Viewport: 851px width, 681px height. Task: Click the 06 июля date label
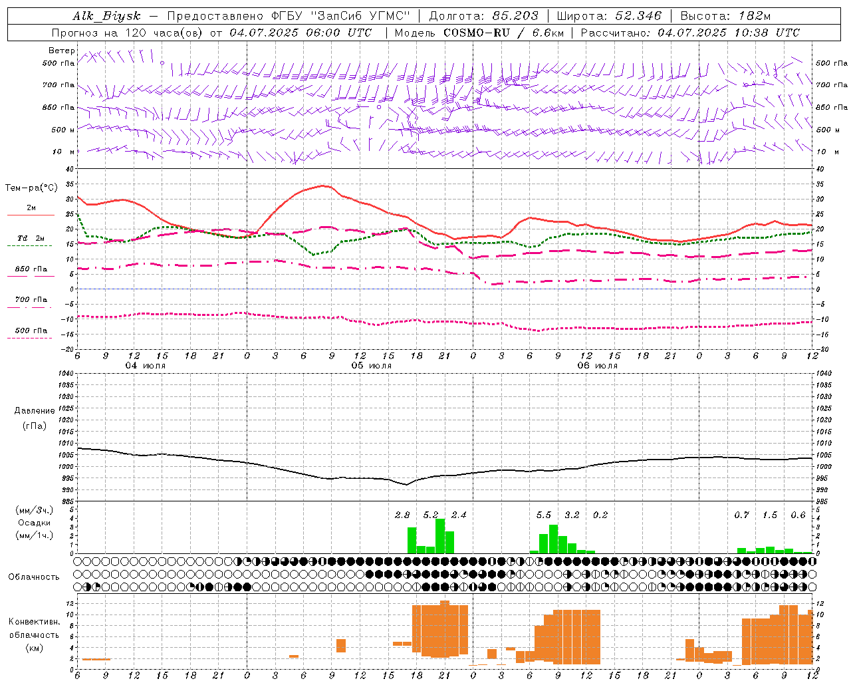coord(597,365)
